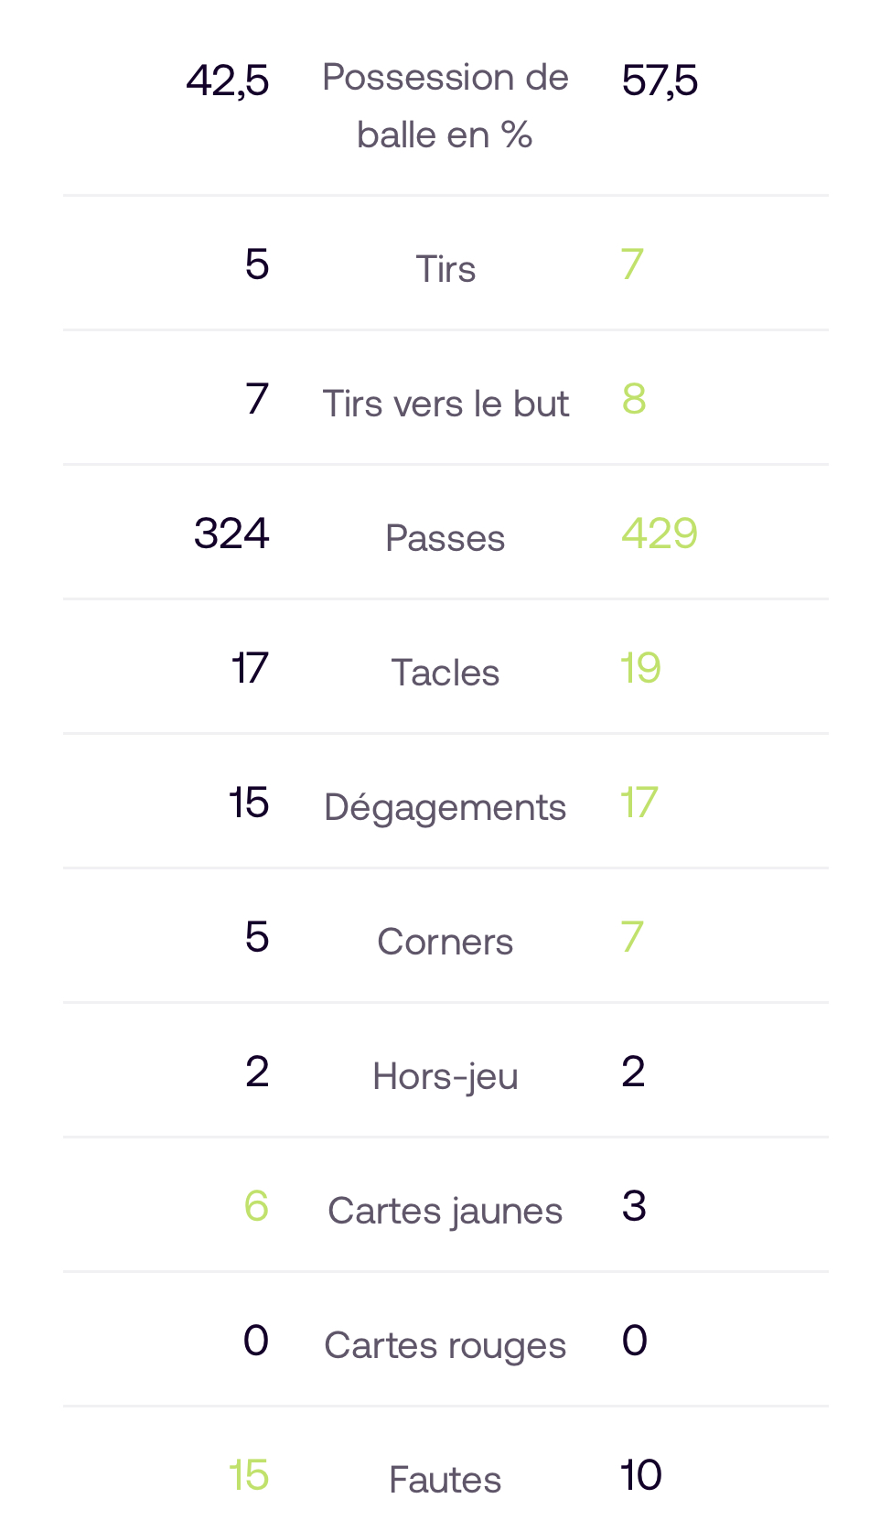Tap the 42,5 possession value
Viewport: 891px width, 1531px height.
(x=227, y=81)
